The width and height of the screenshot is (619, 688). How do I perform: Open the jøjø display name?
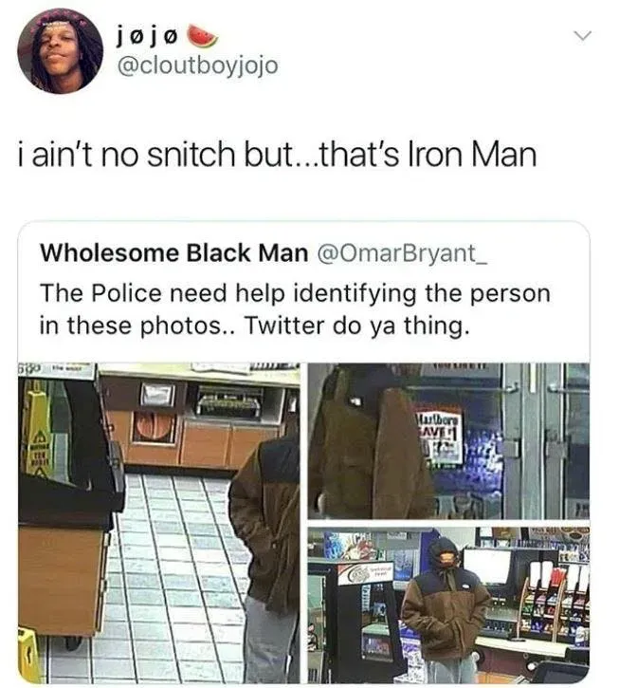(x=147, y=37)
